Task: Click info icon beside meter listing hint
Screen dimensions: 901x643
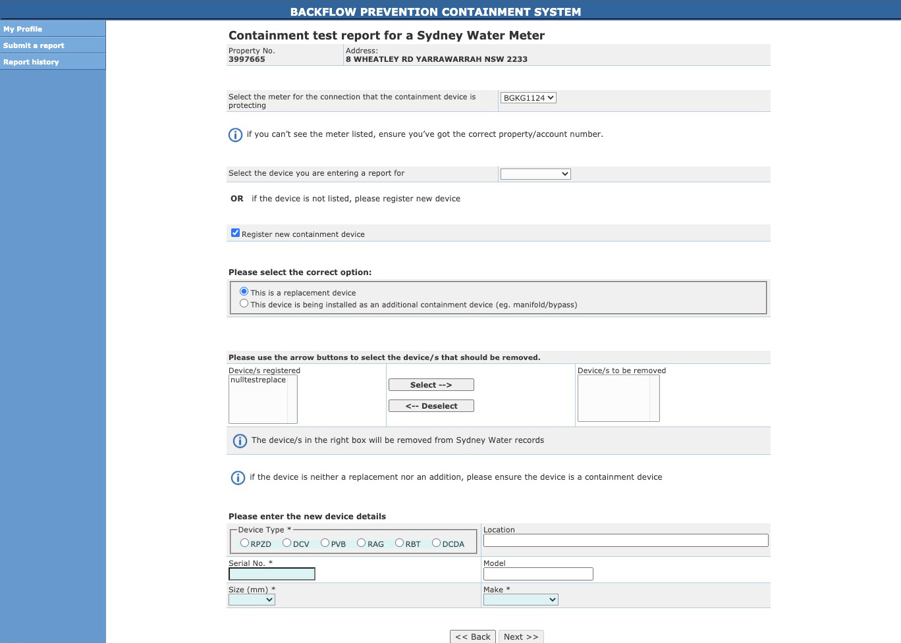Action: click(235, 135)
